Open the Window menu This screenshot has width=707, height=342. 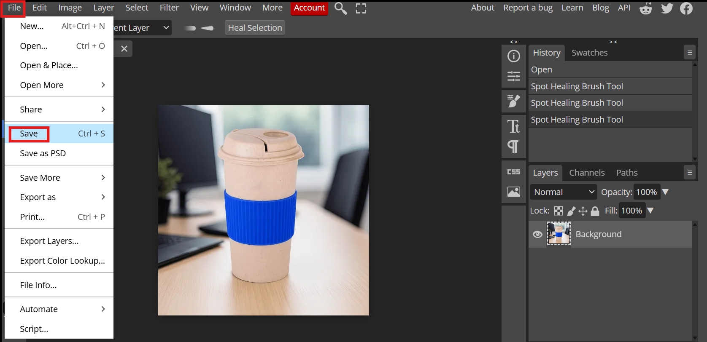pyautogui.click(x=235, y=8)
